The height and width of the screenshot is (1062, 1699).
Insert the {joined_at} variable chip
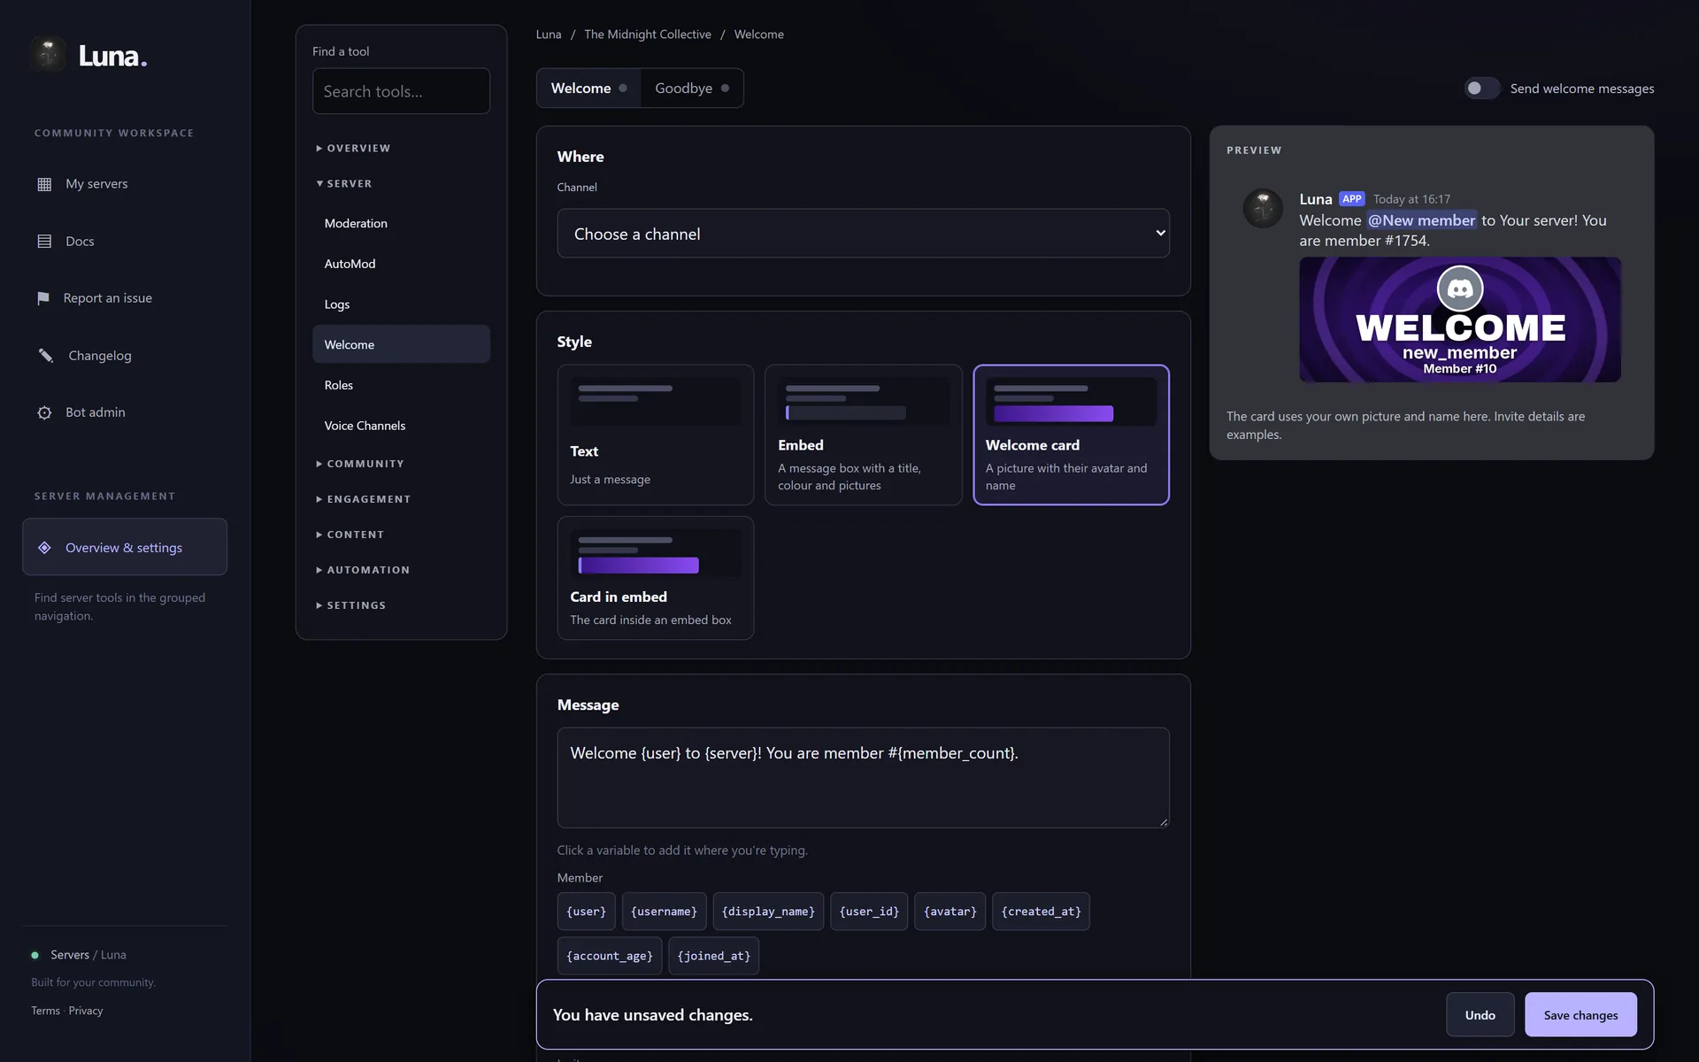pyautogui.click(x=713, y=956)
